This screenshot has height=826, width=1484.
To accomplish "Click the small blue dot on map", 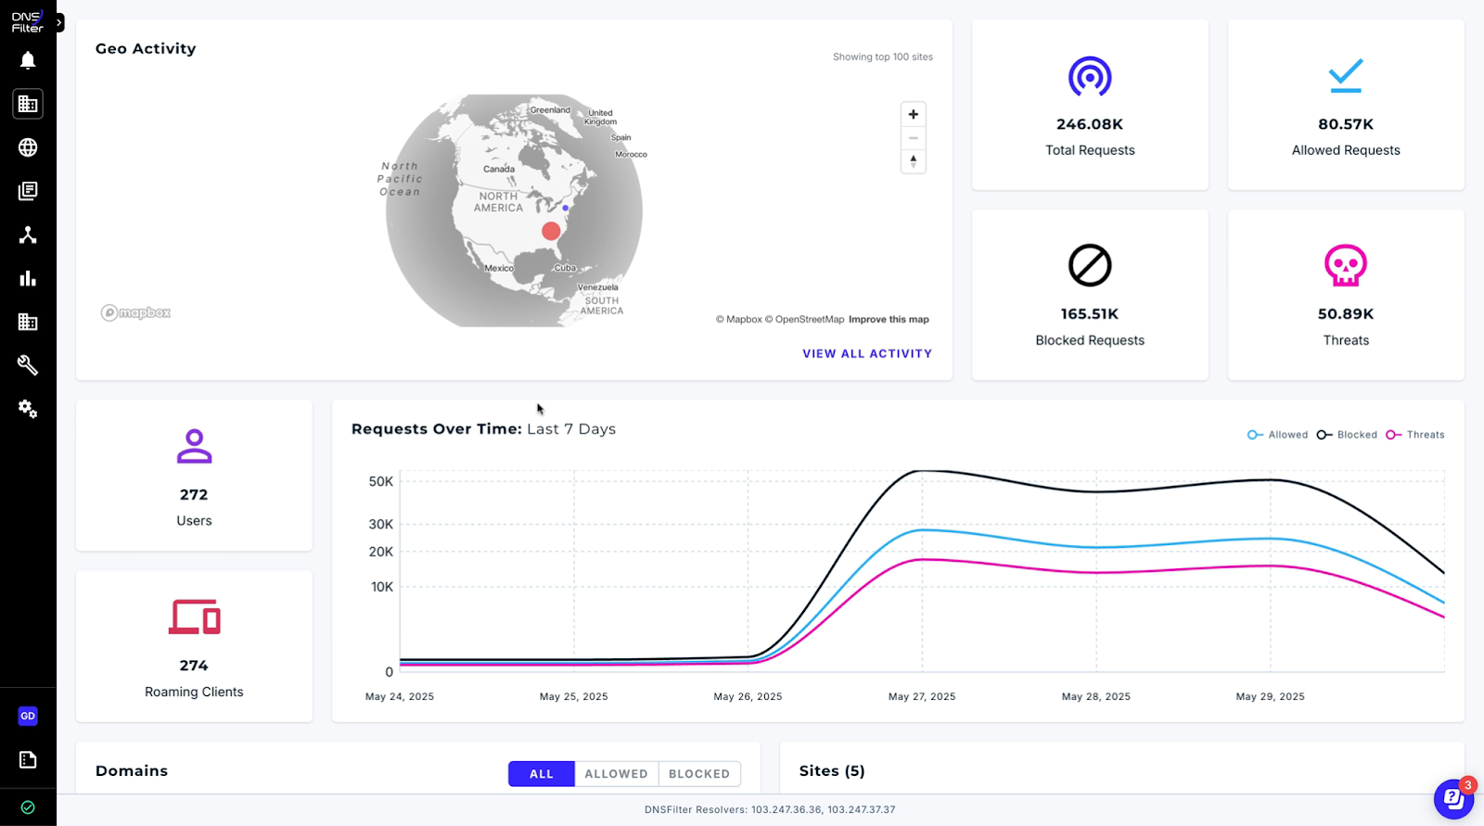I will (x=565, y=208).
